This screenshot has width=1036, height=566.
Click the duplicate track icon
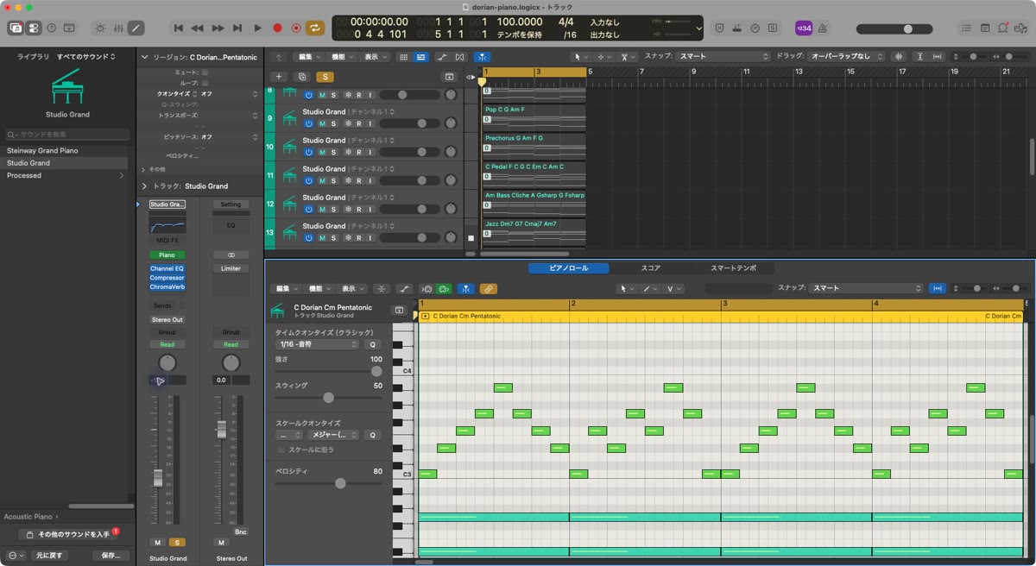302,77
